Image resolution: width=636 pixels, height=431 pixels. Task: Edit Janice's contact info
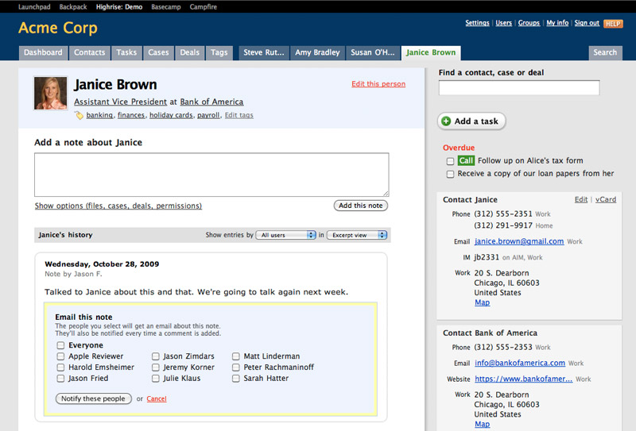(x=581, y=200)
